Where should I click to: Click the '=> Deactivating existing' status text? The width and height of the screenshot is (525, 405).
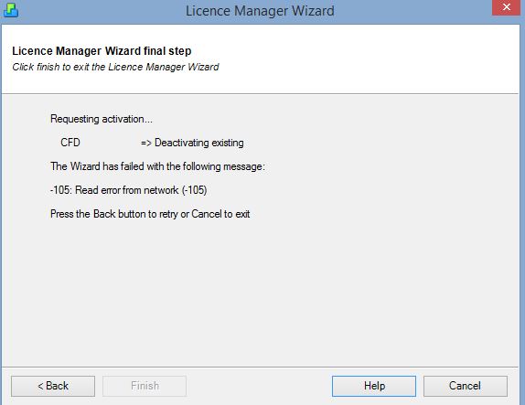pos(192,143)
